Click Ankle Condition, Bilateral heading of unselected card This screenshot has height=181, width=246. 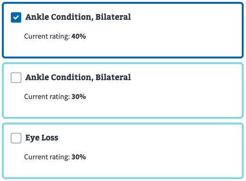78,77
